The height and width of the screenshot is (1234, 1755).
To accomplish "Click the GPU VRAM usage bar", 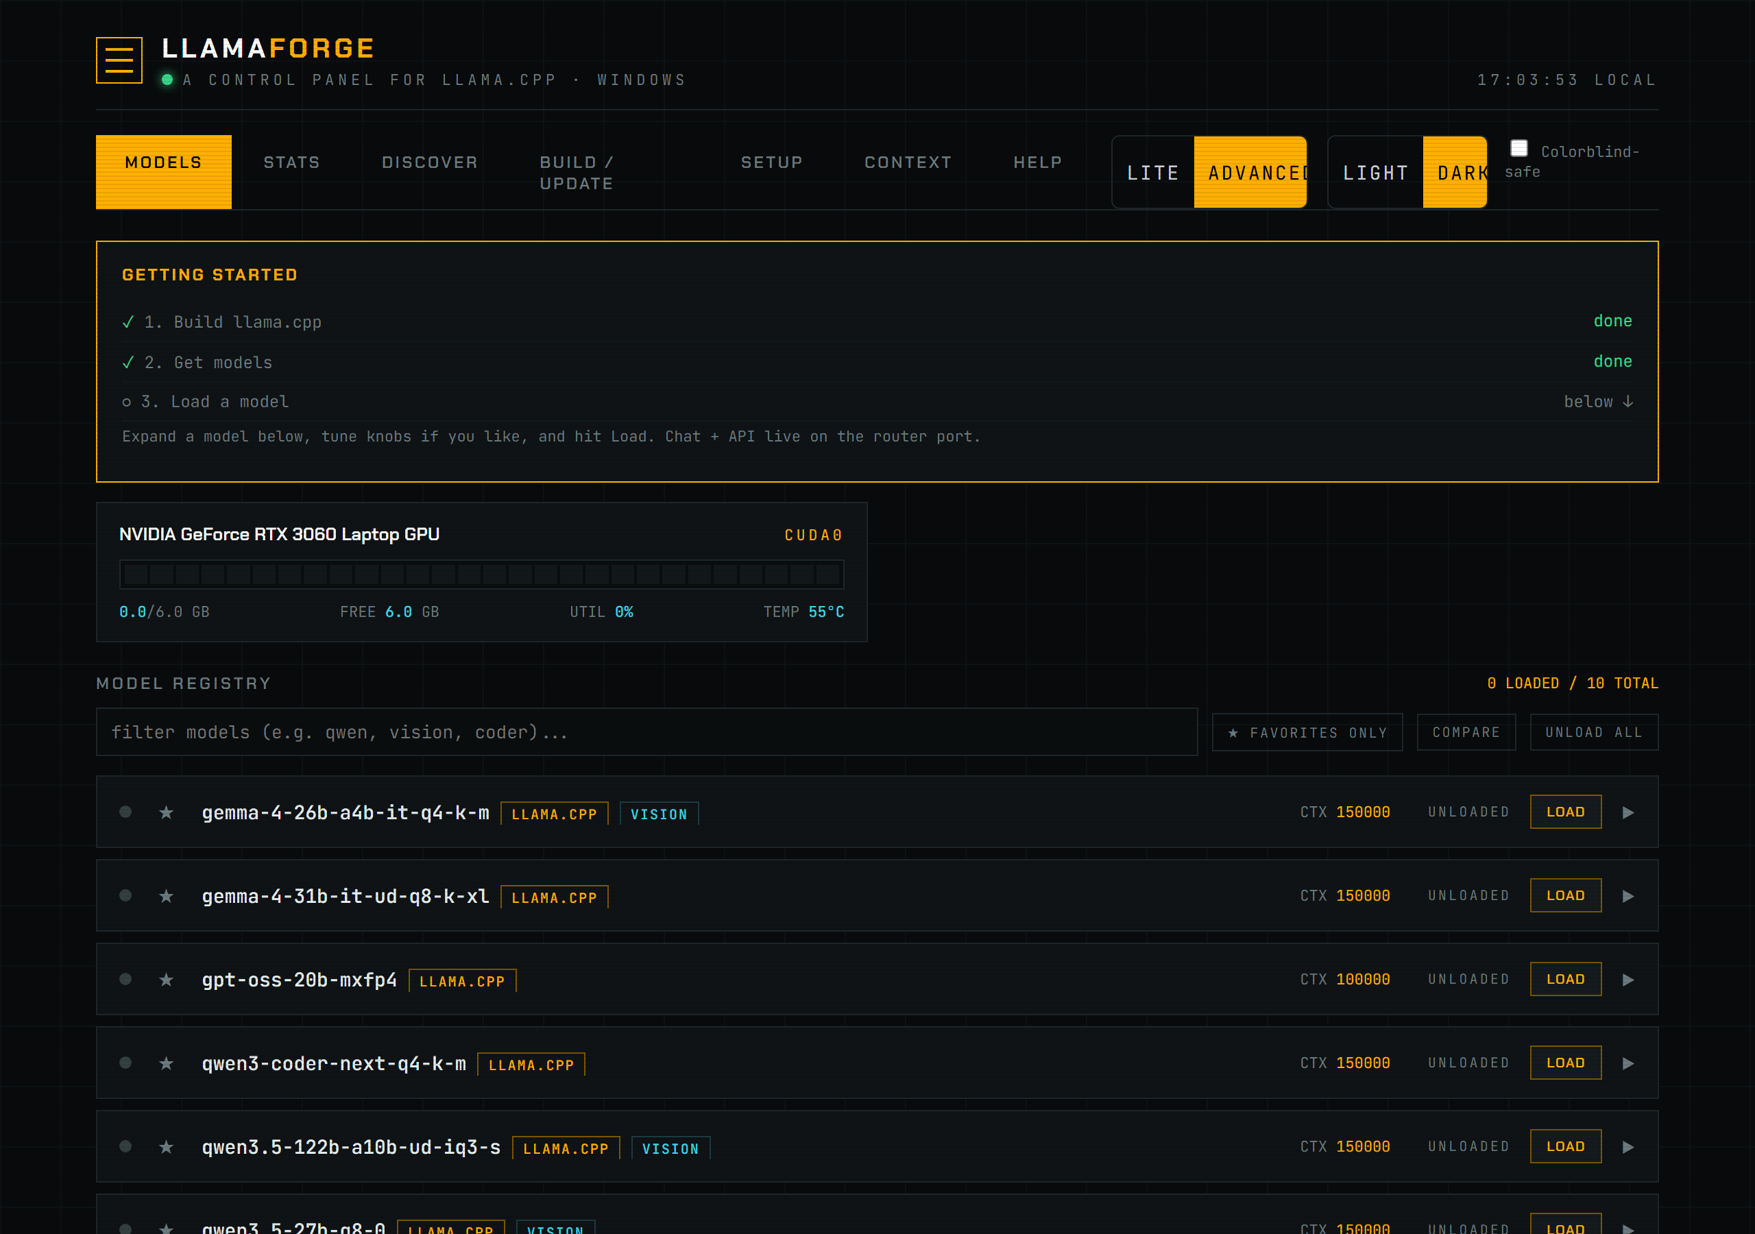I will coord(481,574).
